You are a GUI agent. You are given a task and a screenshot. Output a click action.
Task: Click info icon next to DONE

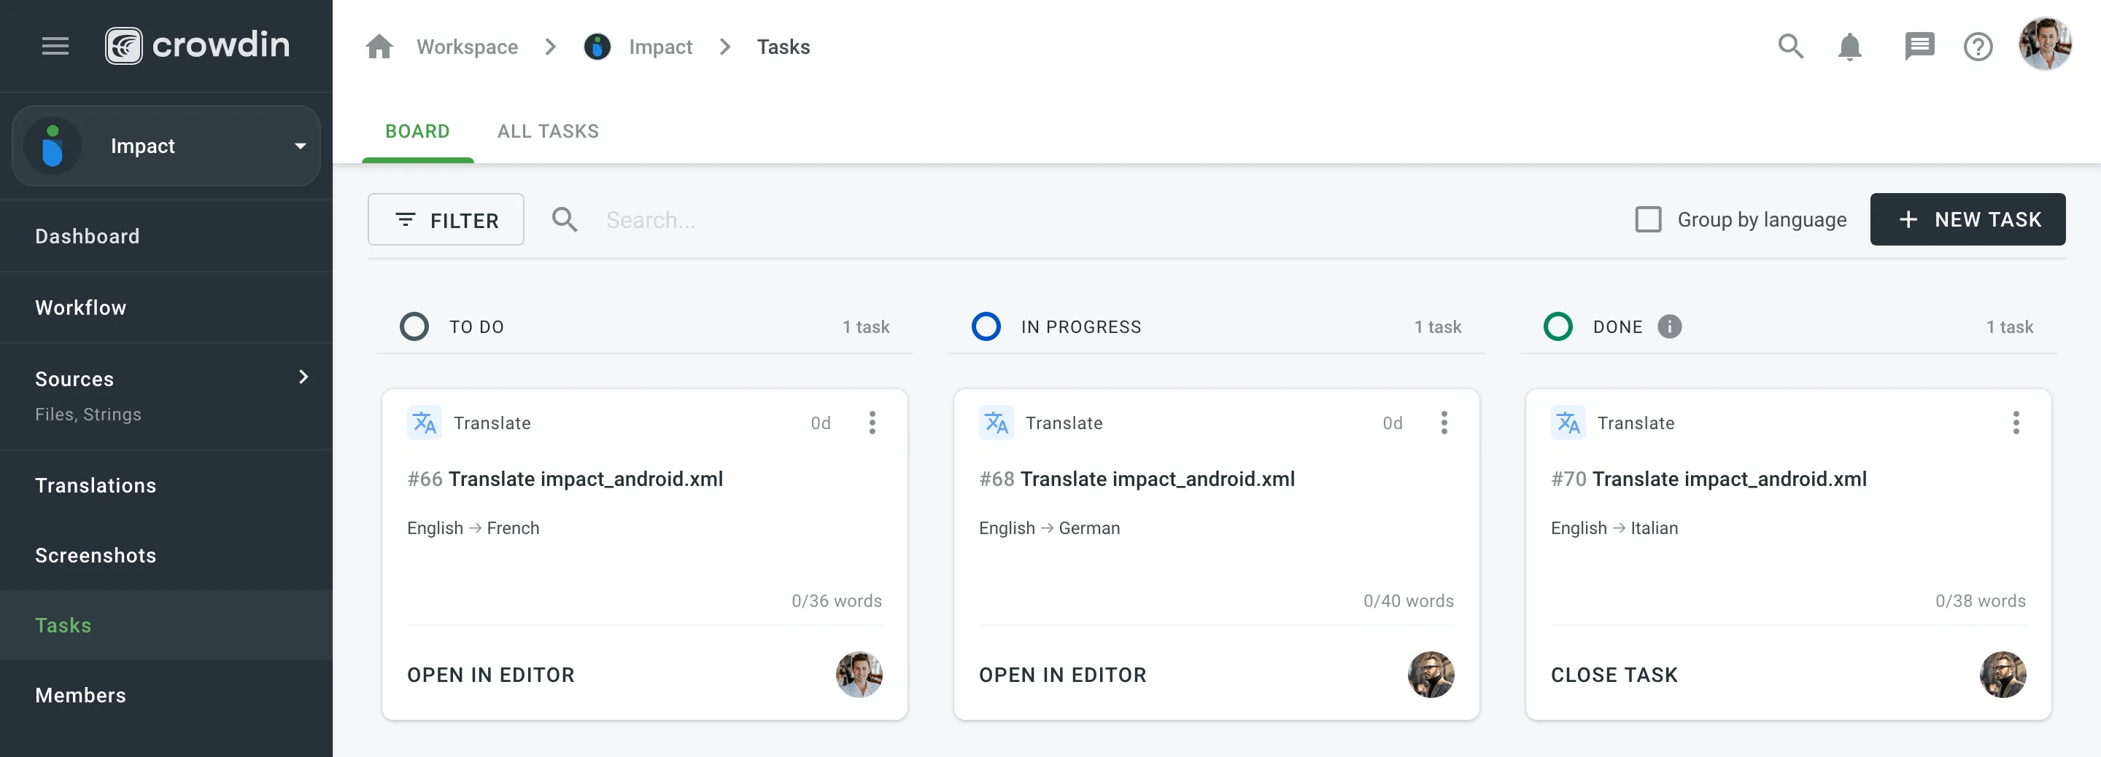(x=1670, y=326)
